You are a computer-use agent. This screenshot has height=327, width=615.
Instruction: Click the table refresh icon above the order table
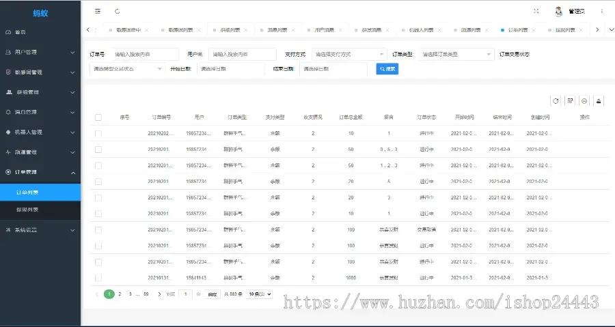(556, 101)
